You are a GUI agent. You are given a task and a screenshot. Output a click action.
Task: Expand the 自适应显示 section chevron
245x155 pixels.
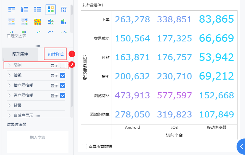pyautogui.click(x=9, y=116)
